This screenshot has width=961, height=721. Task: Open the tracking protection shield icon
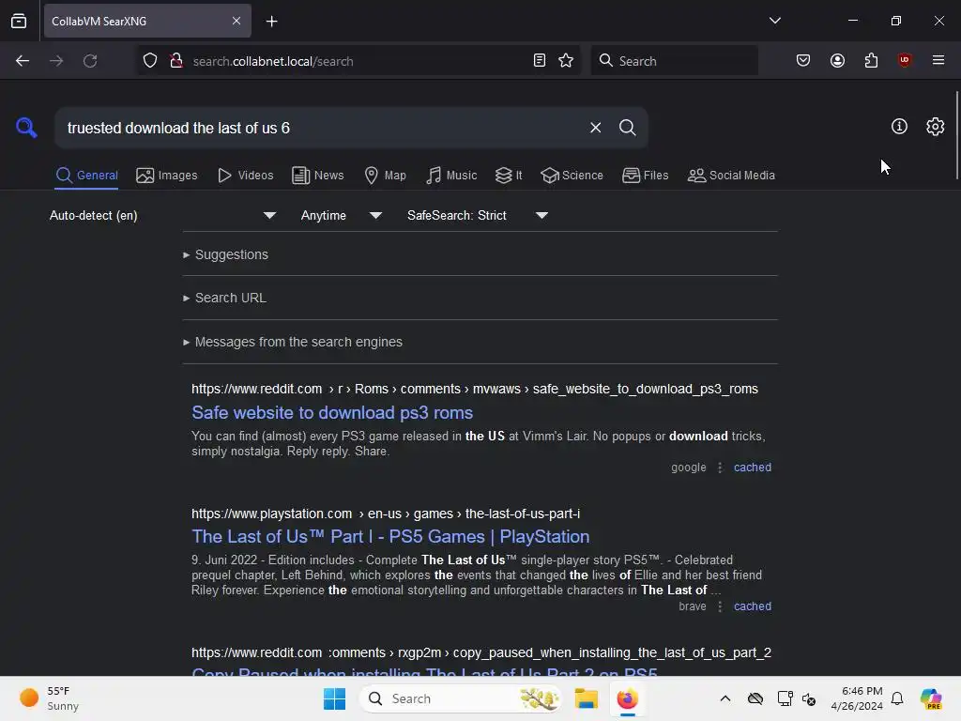[x=150, y=61]
